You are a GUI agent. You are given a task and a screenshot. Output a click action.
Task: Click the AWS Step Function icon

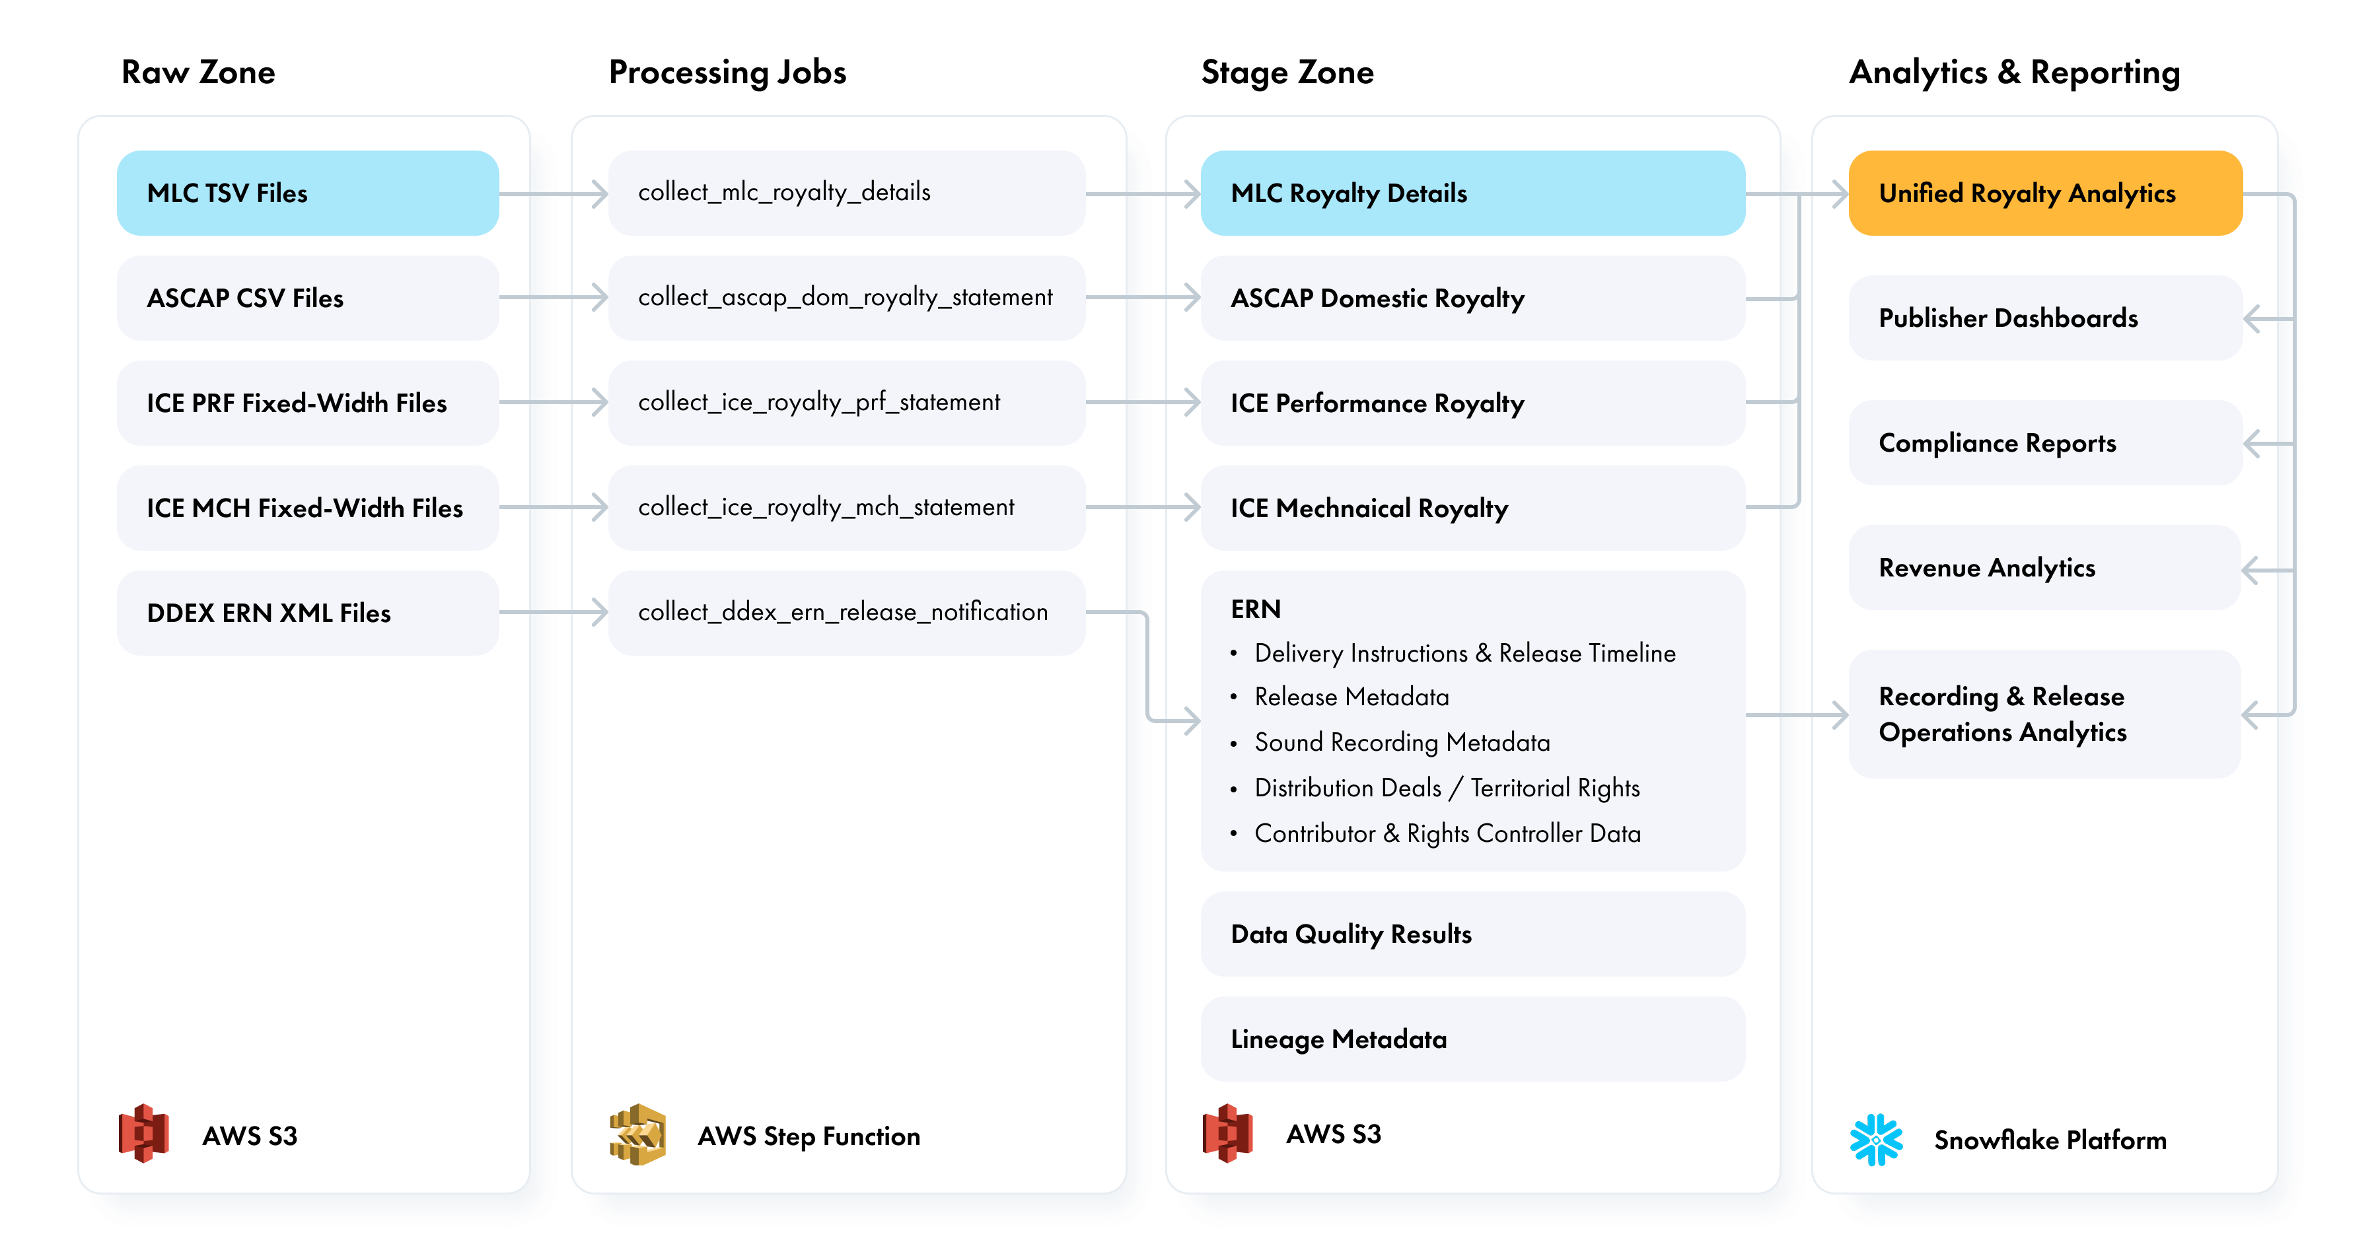click(x=637, y=1134)
